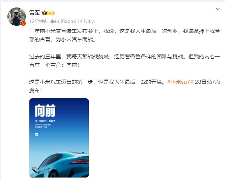Expand the post options chevron menu
Image resolution: width=225 pixels, height=180 pixels.
point(218,9)
